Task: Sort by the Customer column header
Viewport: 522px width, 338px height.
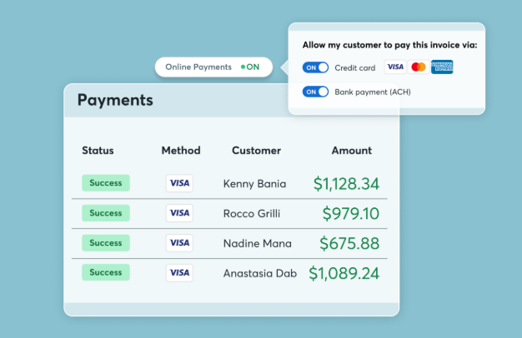Action: pos(256,151)
